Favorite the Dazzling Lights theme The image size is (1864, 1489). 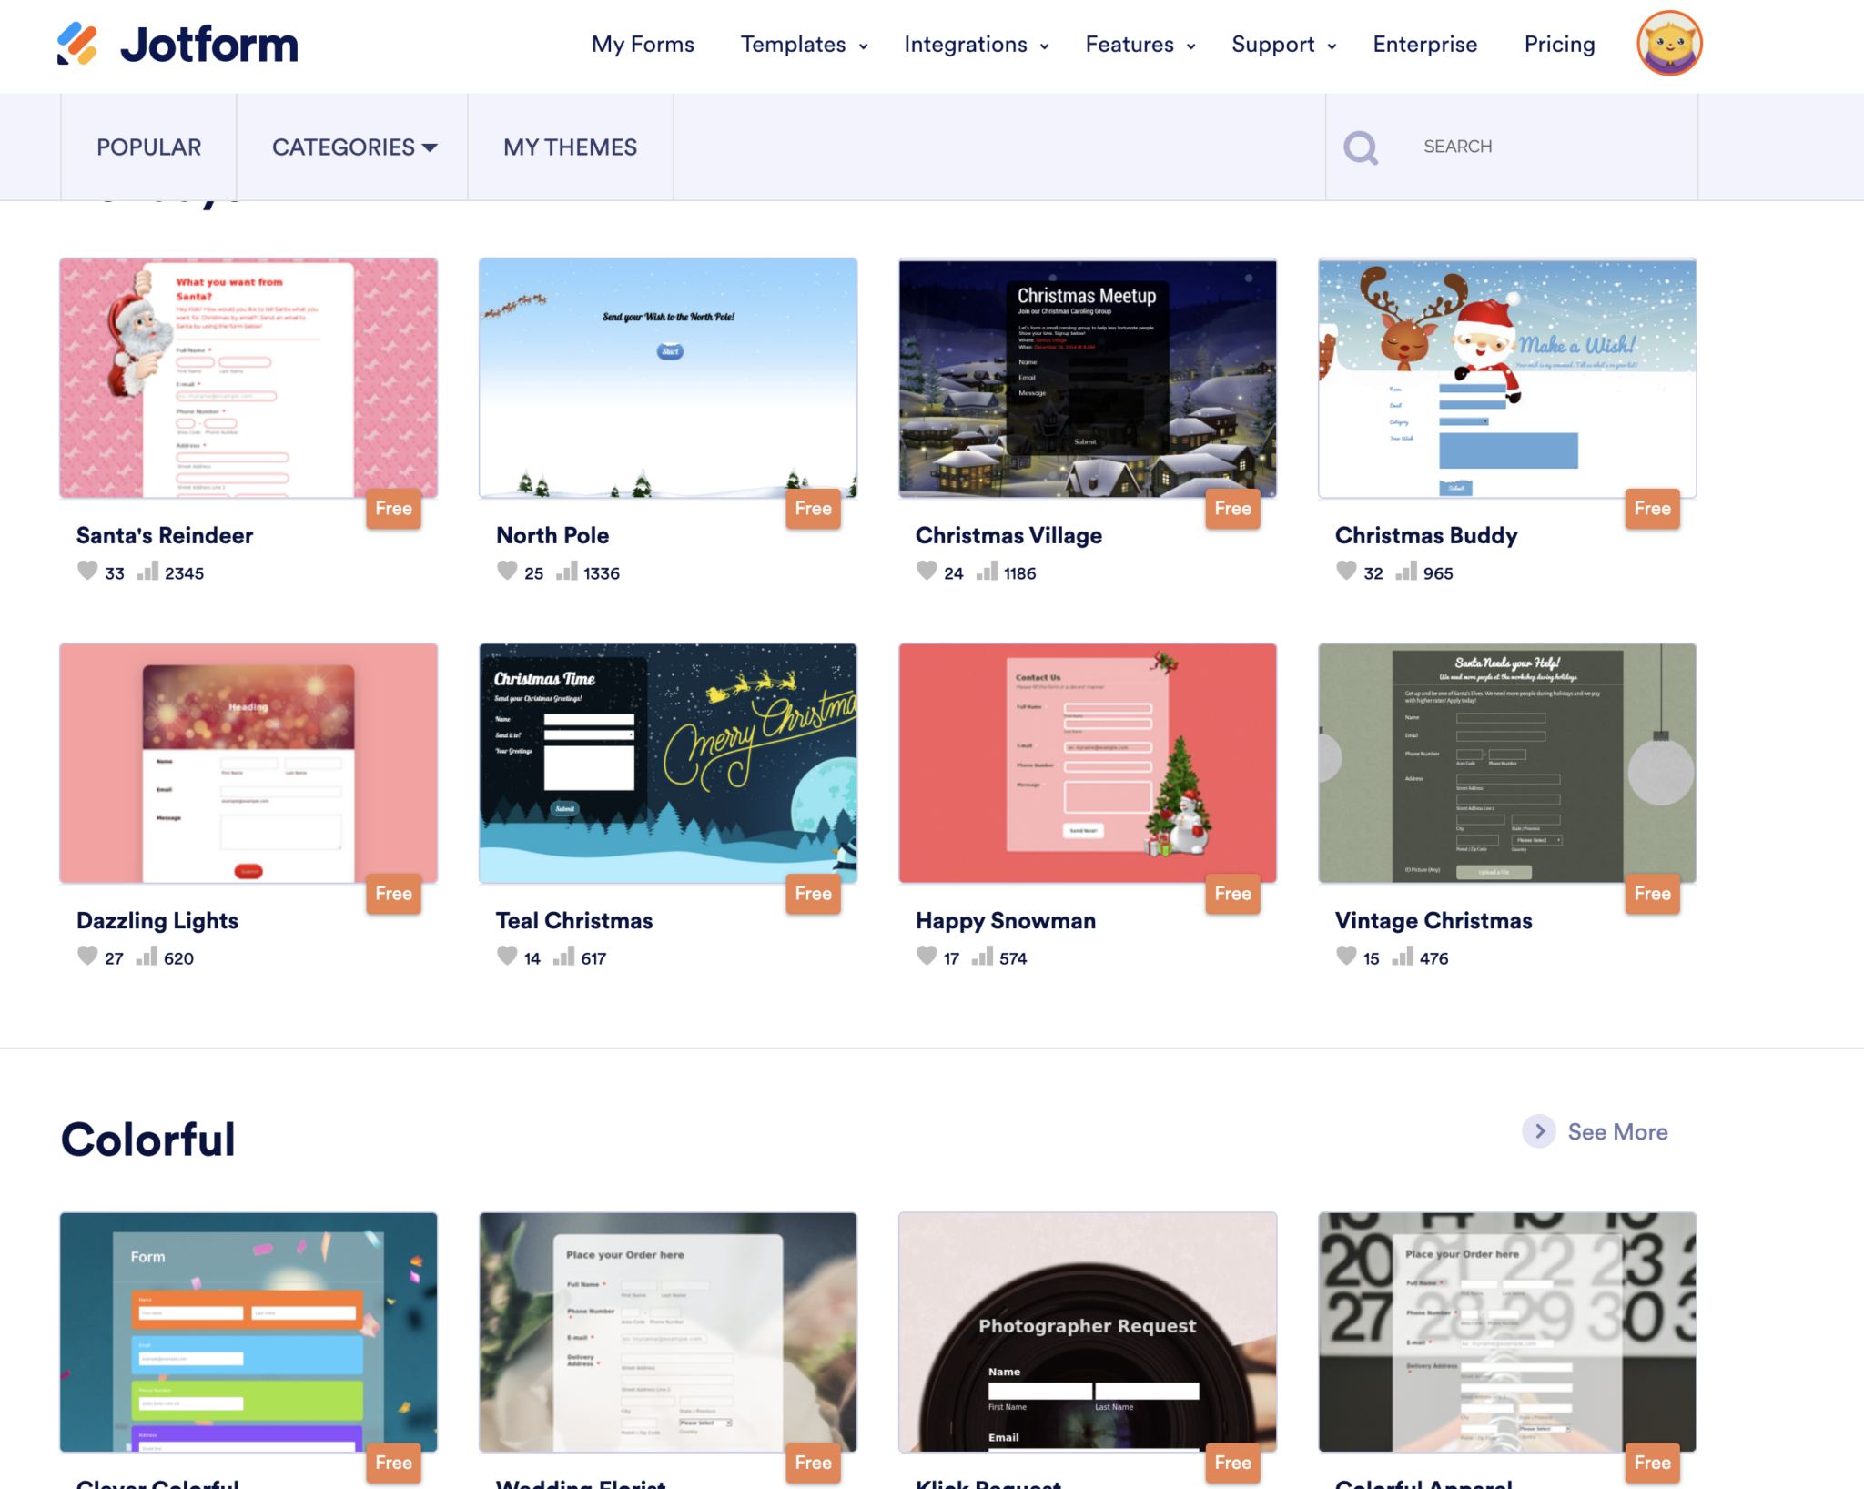[87, 956]
